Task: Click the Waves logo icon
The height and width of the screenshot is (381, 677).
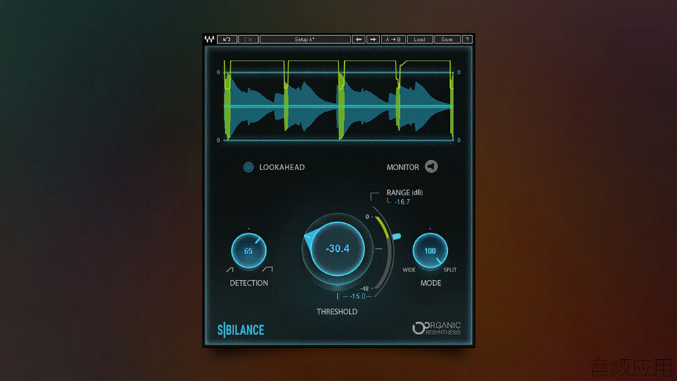Action: (x=209, y=40)
